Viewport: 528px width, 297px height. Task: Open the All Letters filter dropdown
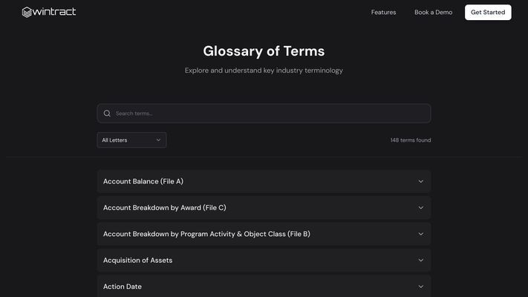pyautogui.click(x=131, y=140)
